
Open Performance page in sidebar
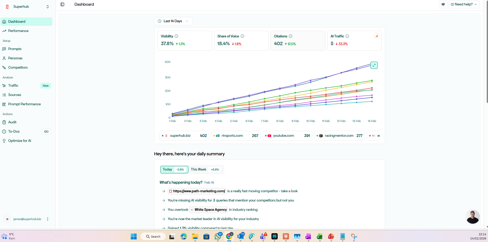point(27,31)
